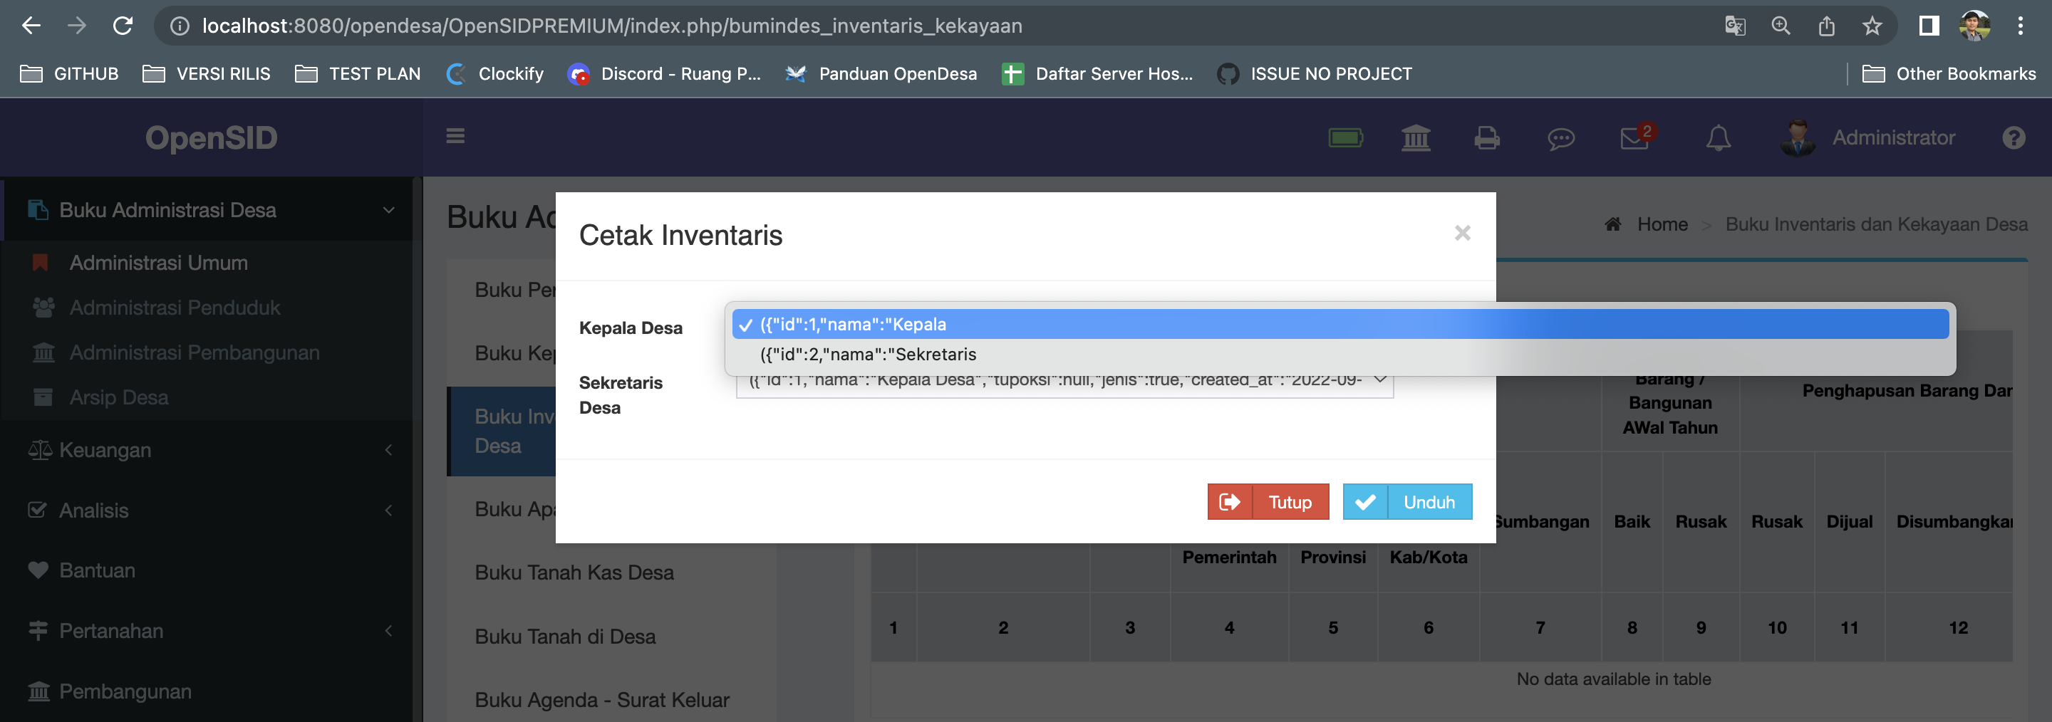The width and height of the screenshot is (2052, 722).
Task: Open Administrasi Umum in the sidebar
Action: (158, 263)
